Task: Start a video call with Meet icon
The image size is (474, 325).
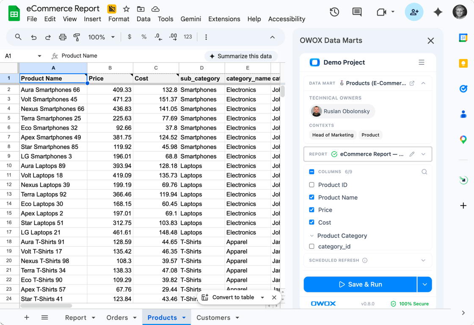Action: pos(381,12)
